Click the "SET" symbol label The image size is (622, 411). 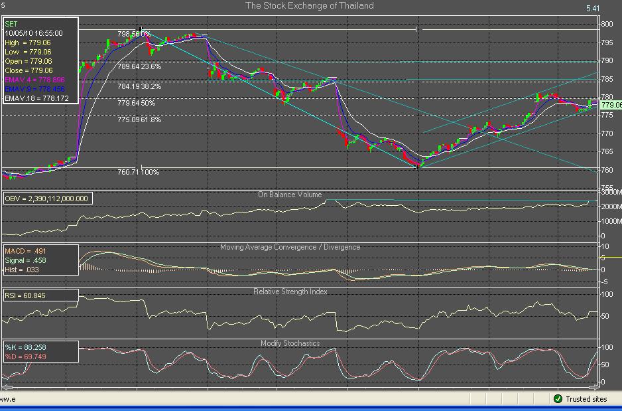click(11, 24)
